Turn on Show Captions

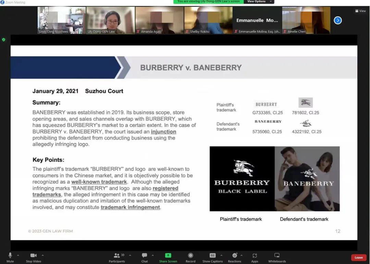point(213,257)
